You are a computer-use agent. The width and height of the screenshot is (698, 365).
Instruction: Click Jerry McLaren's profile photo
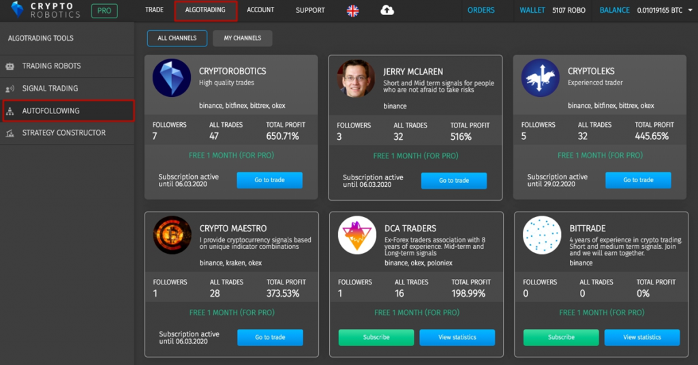tap(356, 78)
